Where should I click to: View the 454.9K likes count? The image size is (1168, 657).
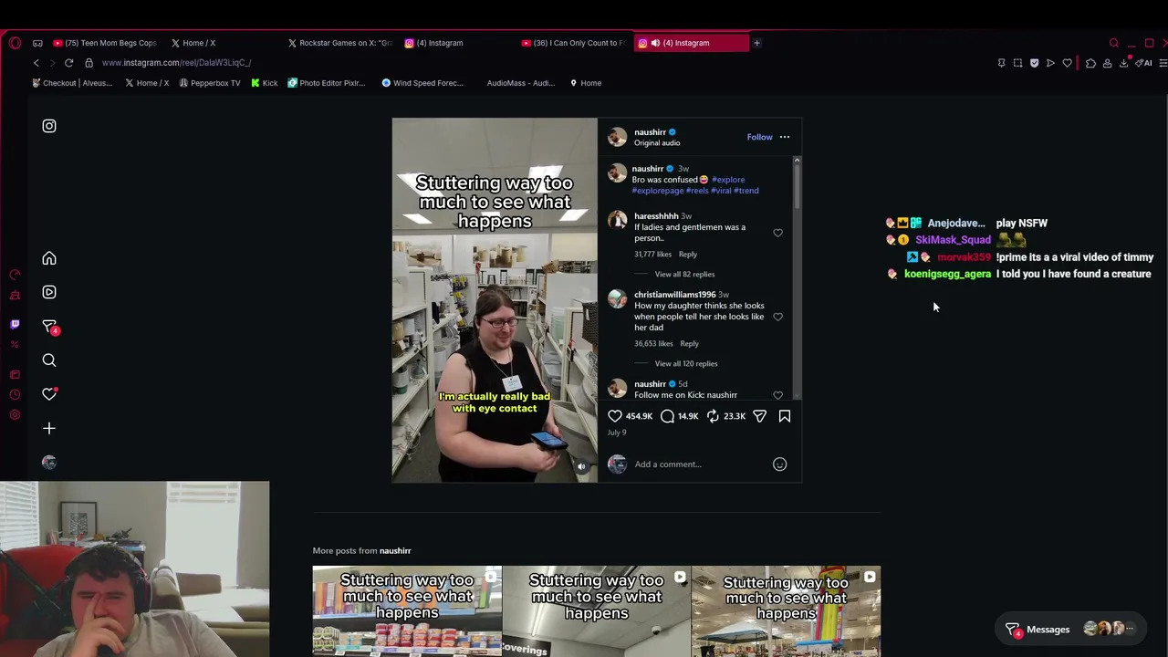click(x=639, y=416)
